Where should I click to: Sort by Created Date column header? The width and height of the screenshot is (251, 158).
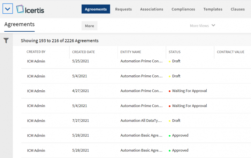pos(83,52)
